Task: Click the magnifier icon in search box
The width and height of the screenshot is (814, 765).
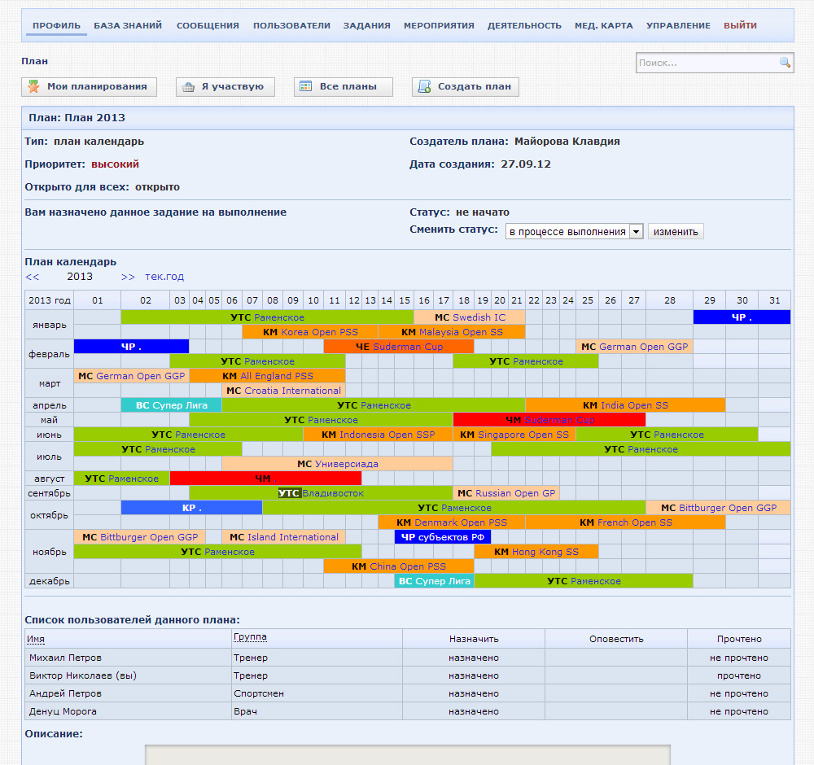Action: click(x=785, y=63)
